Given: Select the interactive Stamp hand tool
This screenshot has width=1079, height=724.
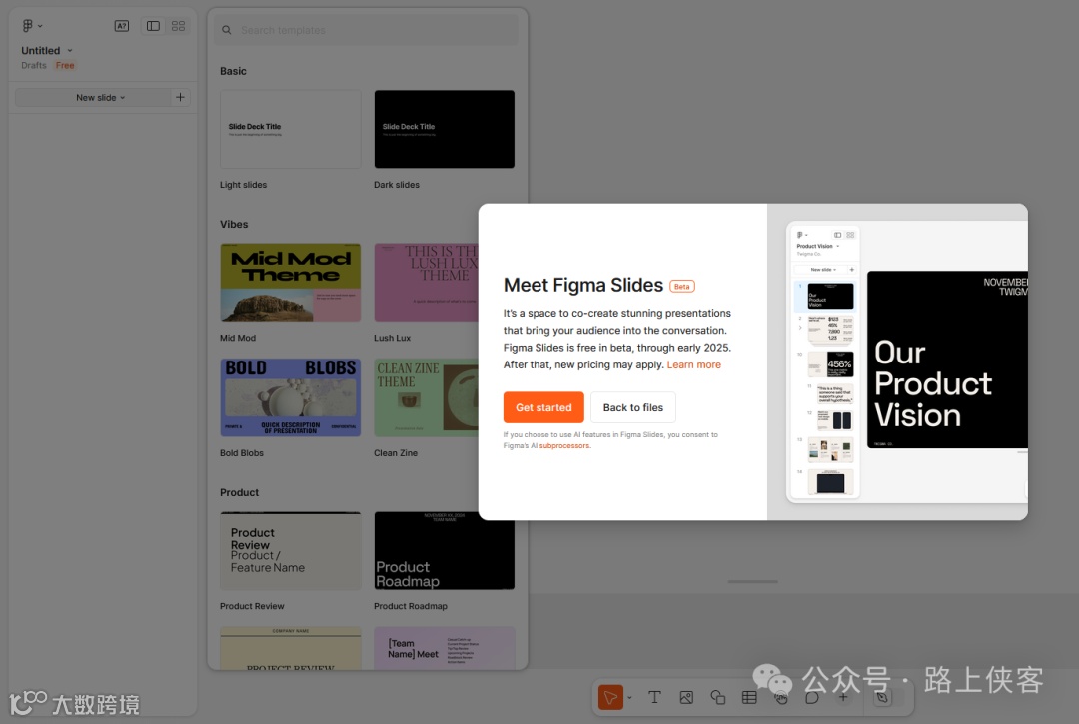Looking at the screenshot, I should (x=781, y=698).
